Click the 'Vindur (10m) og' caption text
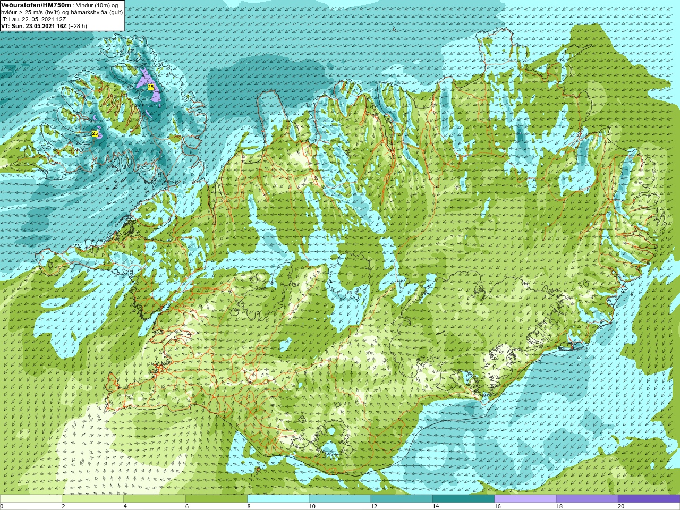This screenshot has width=680, height=510. [97, 5]
